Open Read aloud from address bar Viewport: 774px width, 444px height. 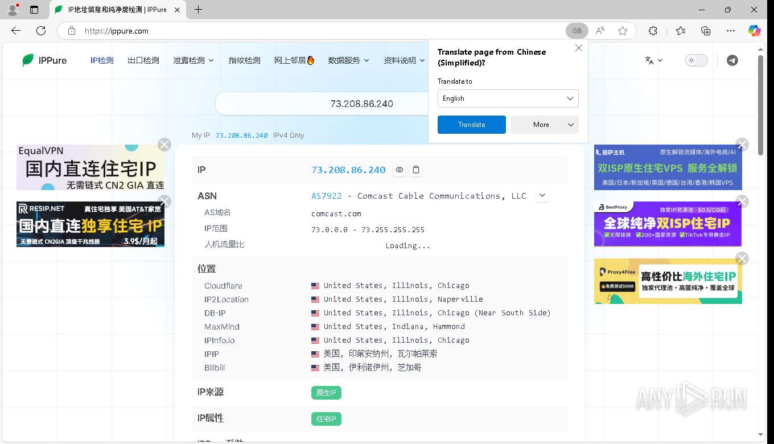(600, 31)
